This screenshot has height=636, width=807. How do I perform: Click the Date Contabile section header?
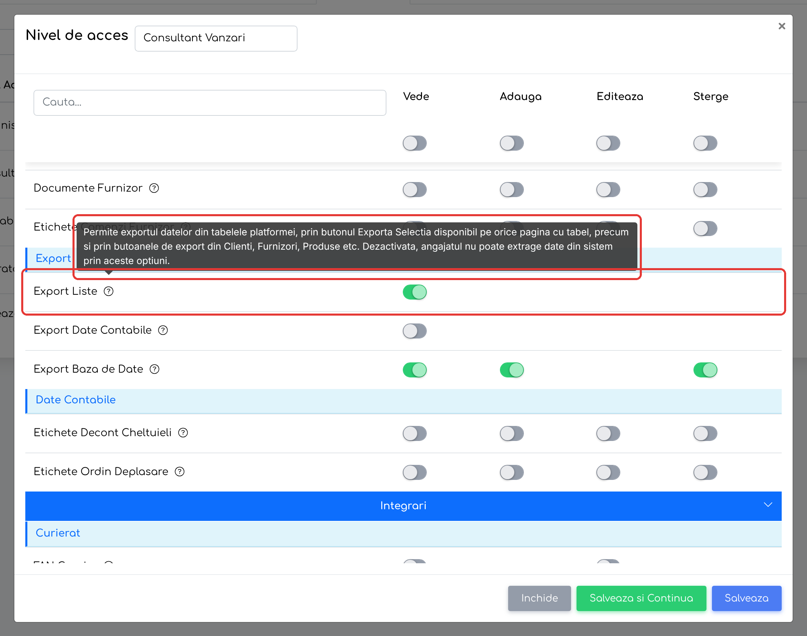403,401
